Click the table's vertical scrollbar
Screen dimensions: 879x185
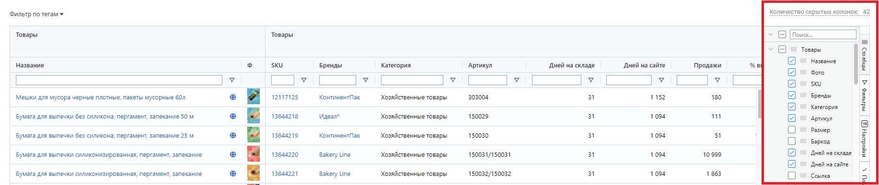[x=760, y=104]
